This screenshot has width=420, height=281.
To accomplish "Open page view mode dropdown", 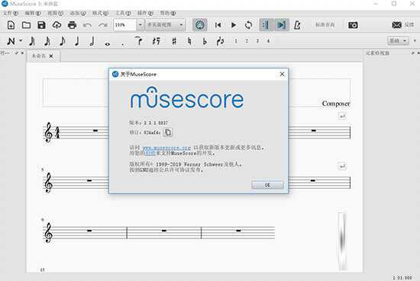I will coord(165,25).
